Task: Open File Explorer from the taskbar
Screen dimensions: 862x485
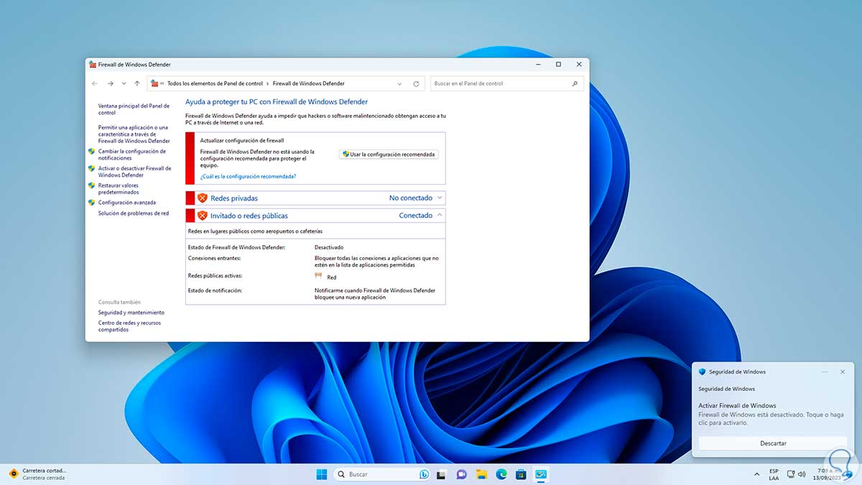Action: point(482,474)
